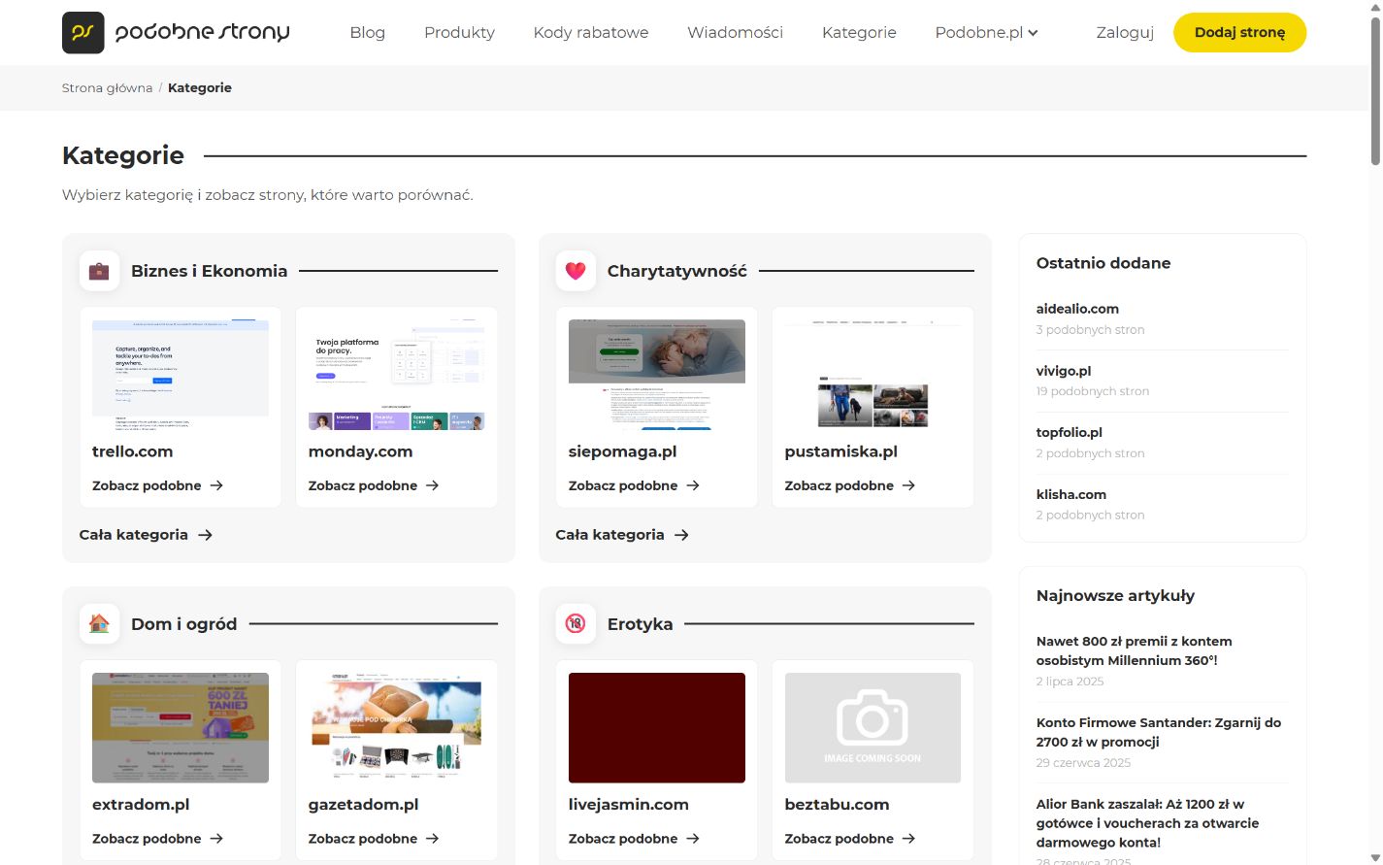Screen dimensions: 1383x865
Task: Open klisha.com in Ostatnio dodane
Action: (1071, 494)
